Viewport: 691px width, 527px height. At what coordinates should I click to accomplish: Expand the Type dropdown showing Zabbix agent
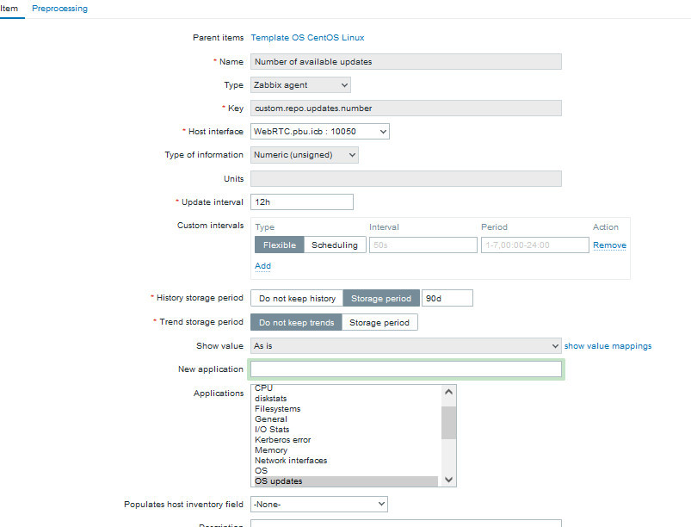tap(300, 85)
